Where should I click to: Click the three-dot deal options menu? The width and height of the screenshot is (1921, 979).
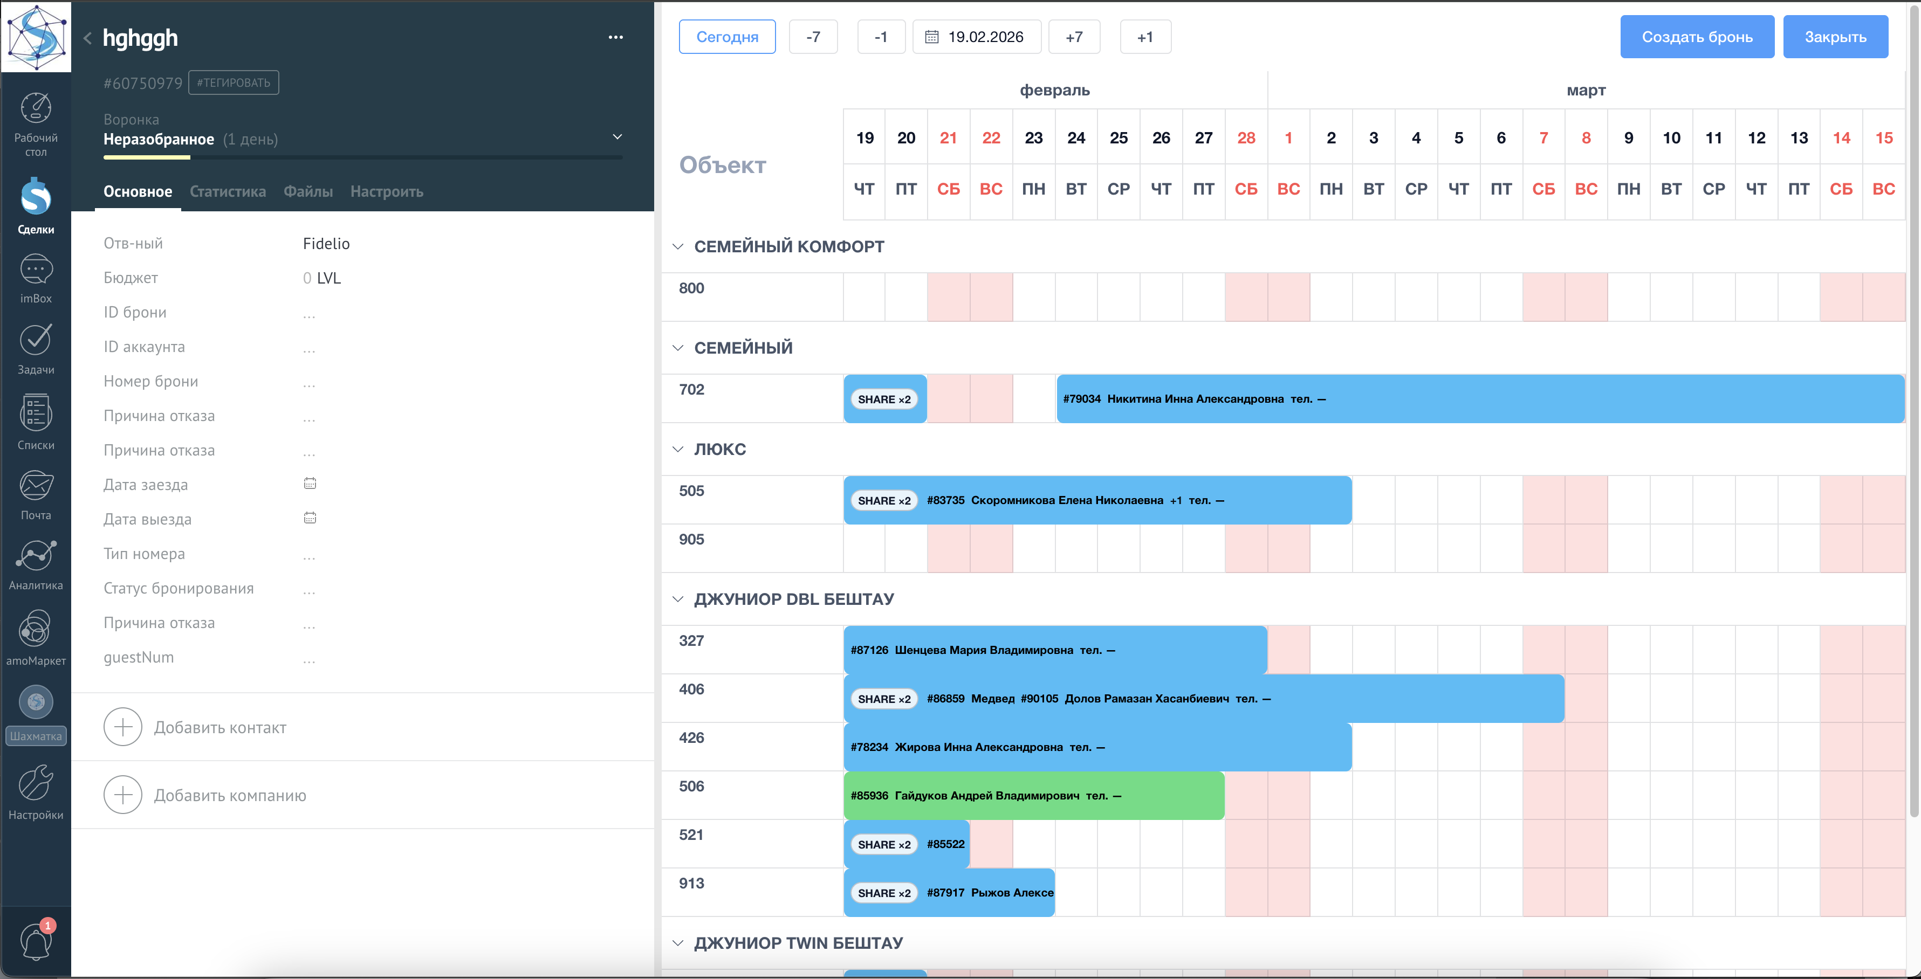point(615,37)
